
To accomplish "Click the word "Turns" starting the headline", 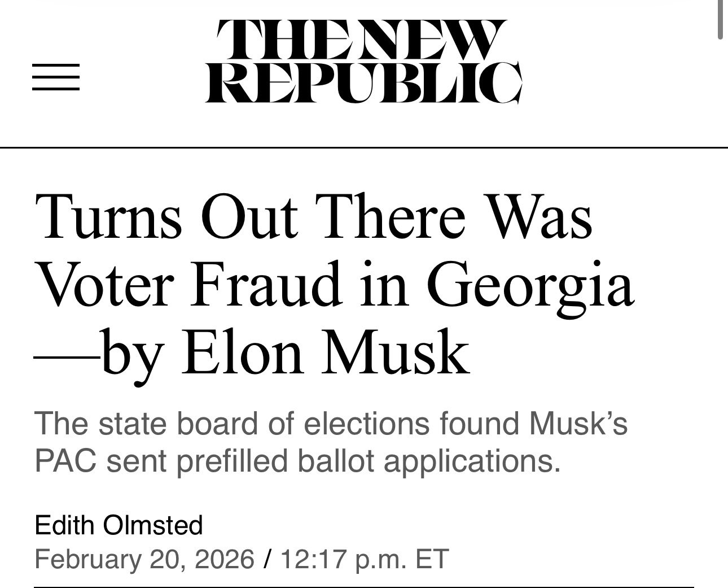I will (x=108, y=217).
